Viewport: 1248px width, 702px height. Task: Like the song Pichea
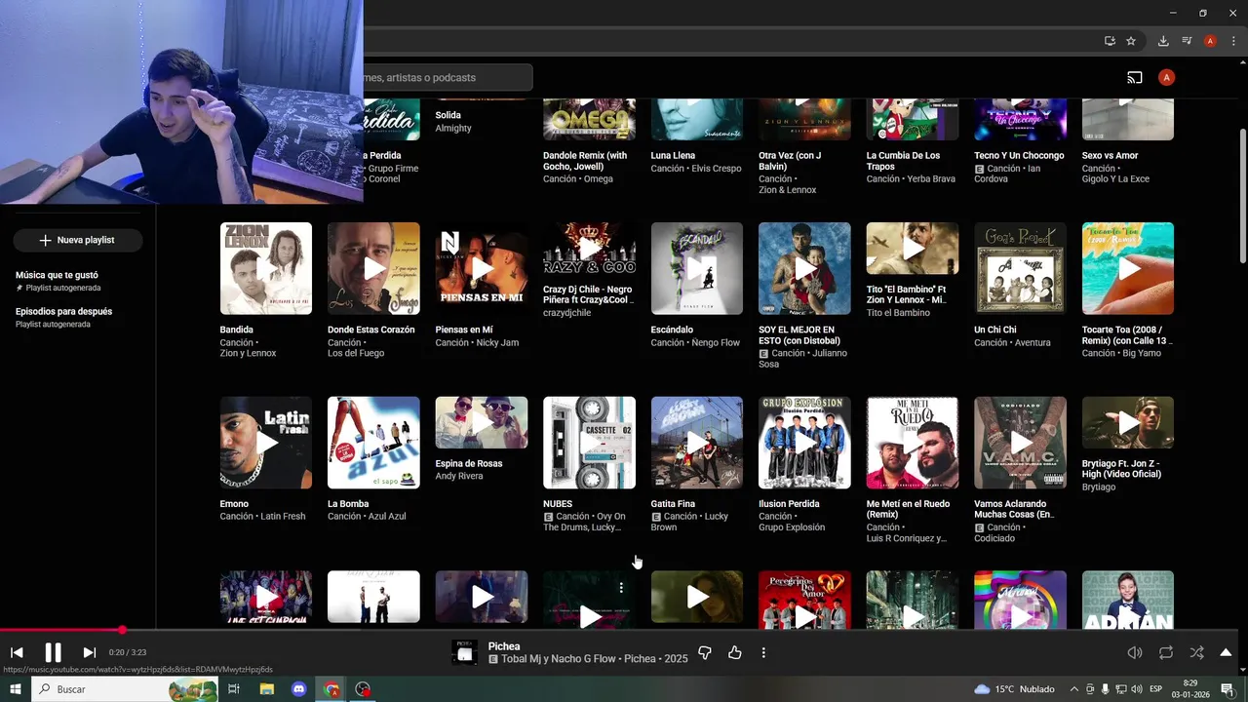[734, 652]
